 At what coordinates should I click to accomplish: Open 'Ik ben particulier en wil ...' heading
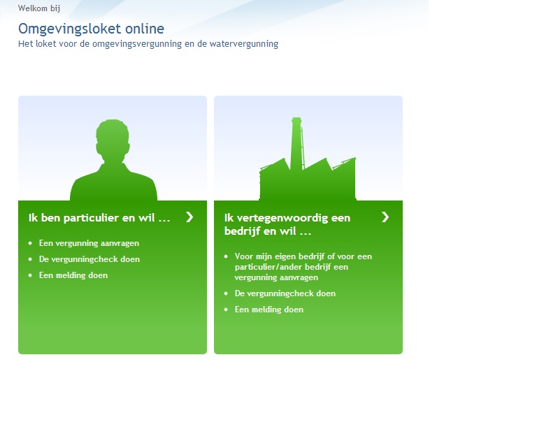pyautogui.click(x=99, y=218)
